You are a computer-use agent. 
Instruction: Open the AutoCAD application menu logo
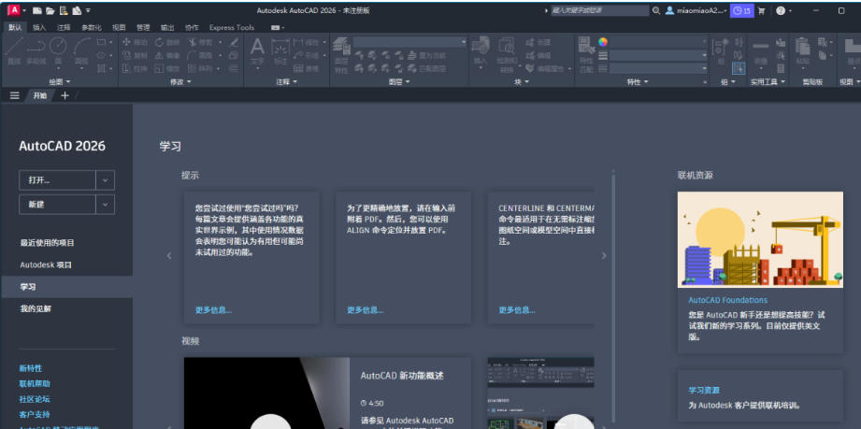click(x=13, y=10)
